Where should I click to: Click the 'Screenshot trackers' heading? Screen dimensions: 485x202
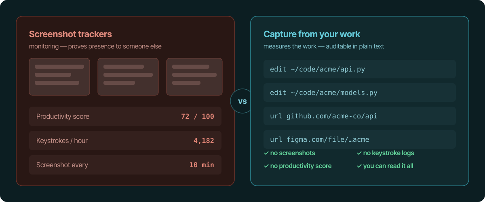tap(70, 34)
